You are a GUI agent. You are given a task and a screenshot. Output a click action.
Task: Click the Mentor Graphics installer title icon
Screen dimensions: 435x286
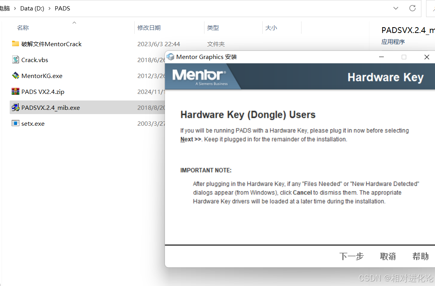click(170, 57)
